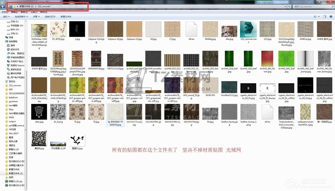Click the magnifier icon in the search box

click(x=332, y=7)
